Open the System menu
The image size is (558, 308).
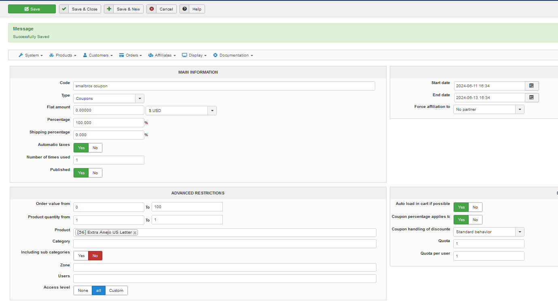coord(31,55)
